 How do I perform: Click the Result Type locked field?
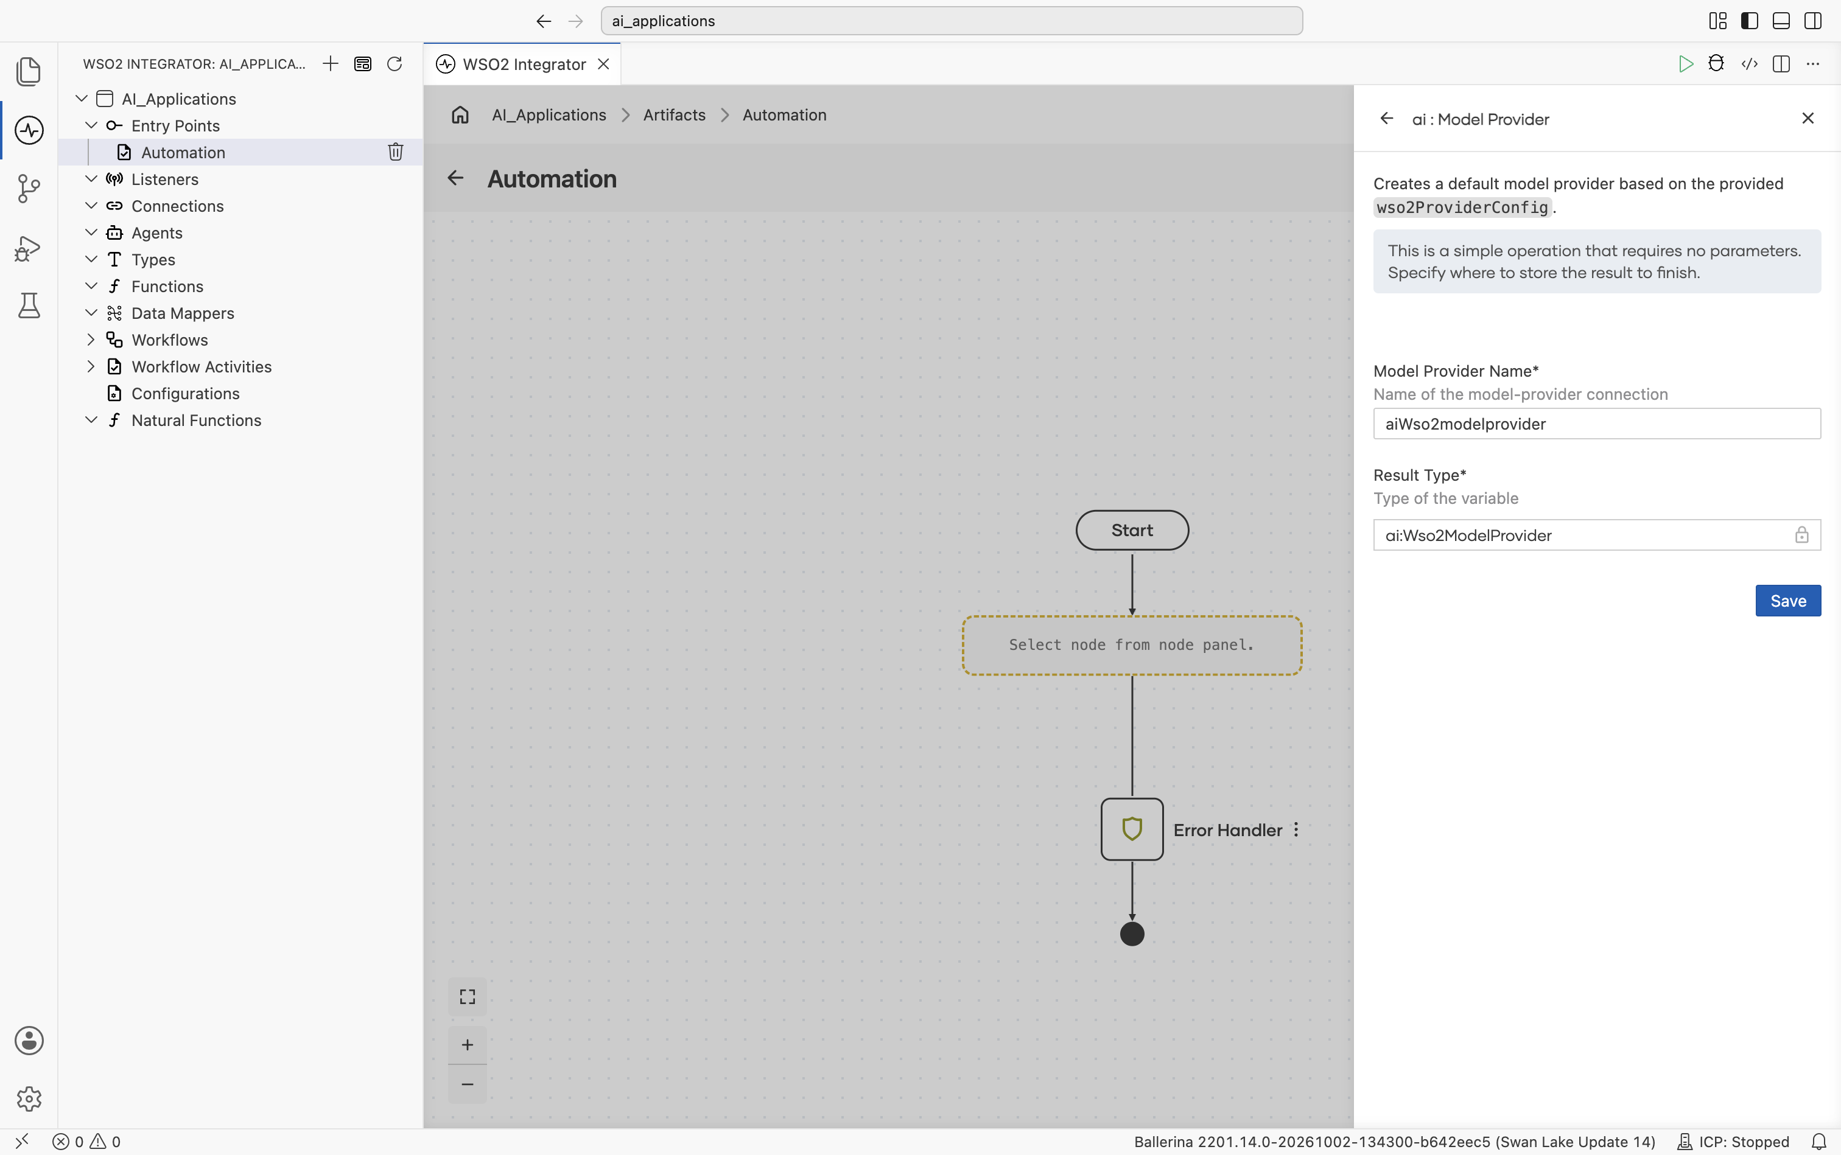tap(1596, 535)
